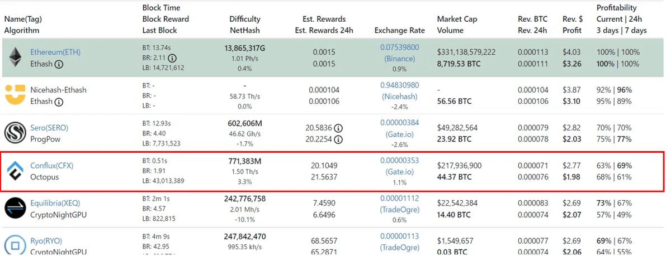
Task: Select Nicehash nethash 58.73 Th/s
Action: (x=245, y=96)
